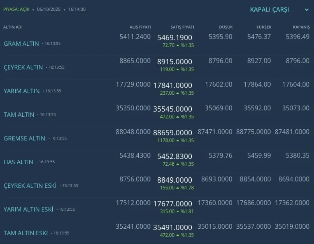314x244 pixels.
Task: Click the up arrow in Gremse Altın row
Action: (x=178, y=140)
